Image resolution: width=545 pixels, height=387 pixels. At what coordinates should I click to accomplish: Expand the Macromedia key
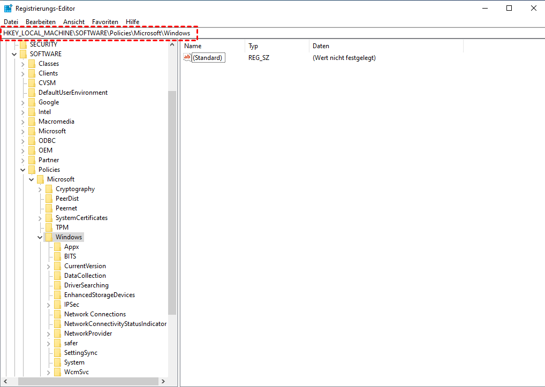23,122
